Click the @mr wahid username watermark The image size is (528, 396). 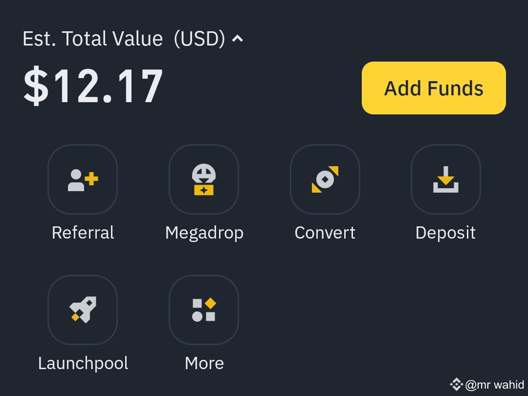495,385
